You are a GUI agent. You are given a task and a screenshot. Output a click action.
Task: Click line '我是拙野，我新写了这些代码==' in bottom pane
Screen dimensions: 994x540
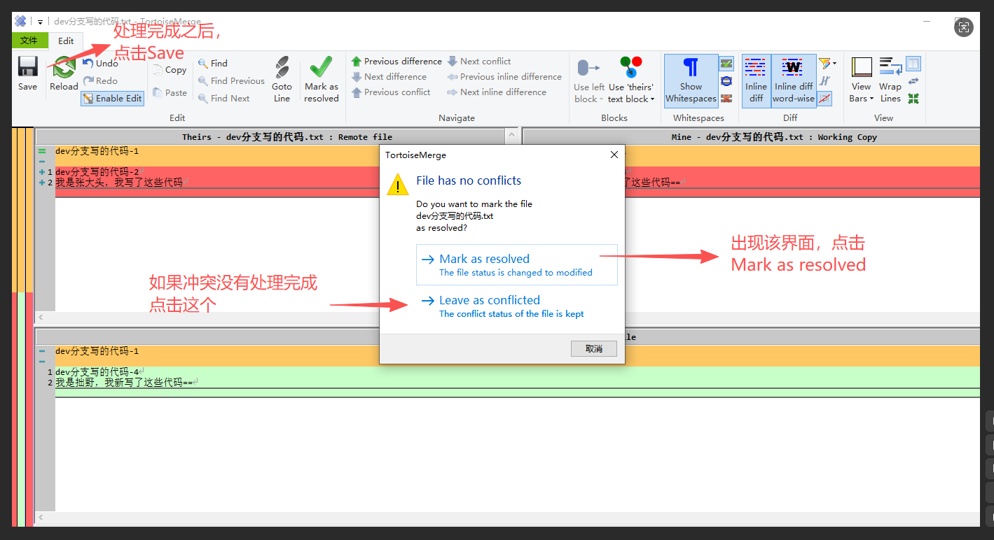pyautogui.click(x=124, y=383)
